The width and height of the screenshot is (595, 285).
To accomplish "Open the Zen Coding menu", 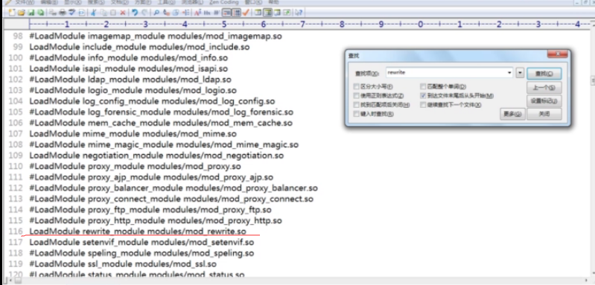I will (x=224, y=2).
